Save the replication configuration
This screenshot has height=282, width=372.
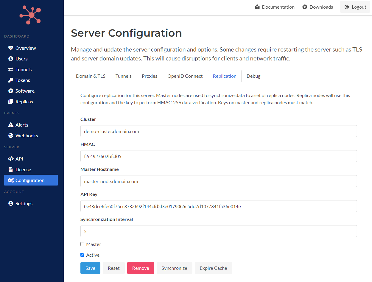(x=90, y=268)
